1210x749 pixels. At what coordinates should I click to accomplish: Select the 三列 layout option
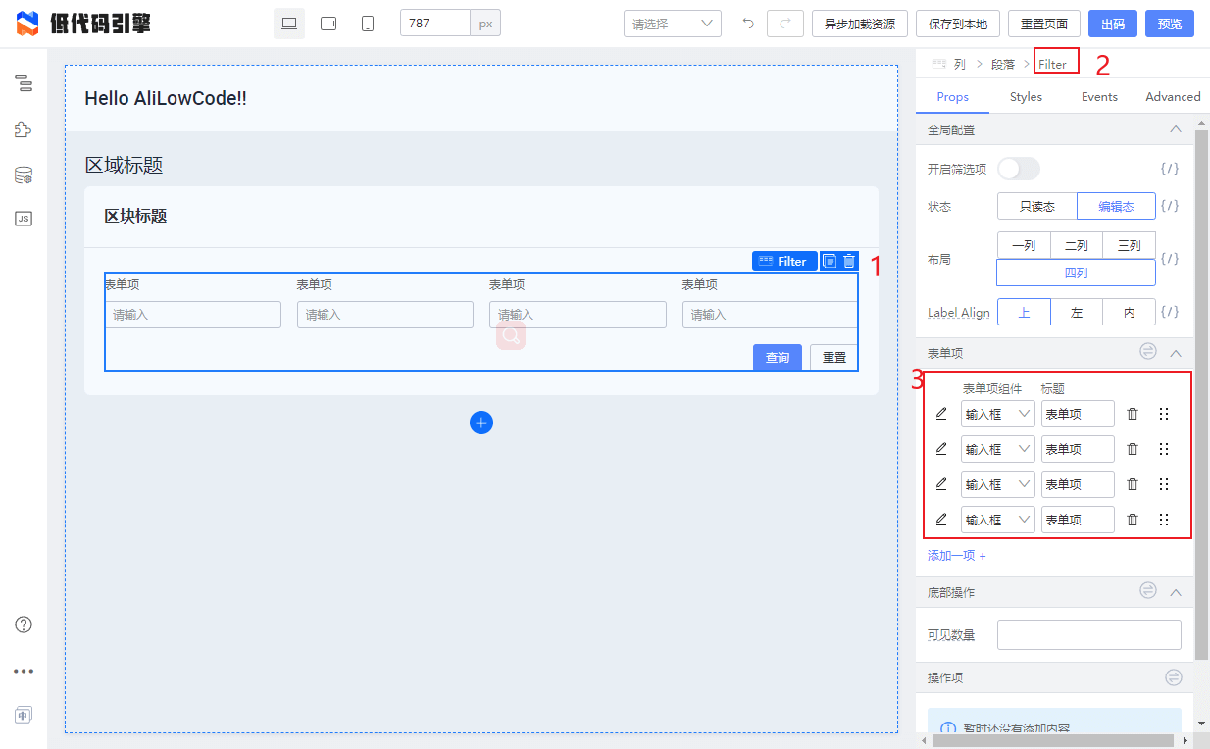tap(1129, 245)
